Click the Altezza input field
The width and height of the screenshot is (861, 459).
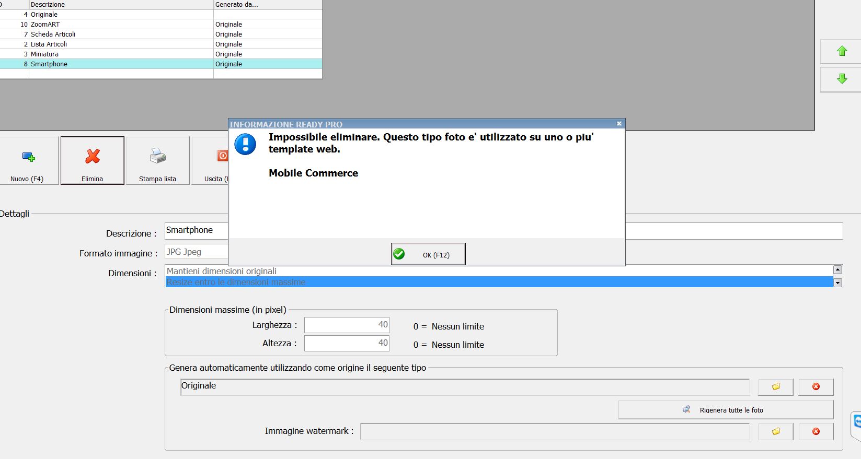pos(347,343)
